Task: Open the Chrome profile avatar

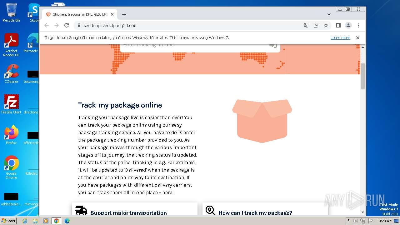Action: point(348,26)
